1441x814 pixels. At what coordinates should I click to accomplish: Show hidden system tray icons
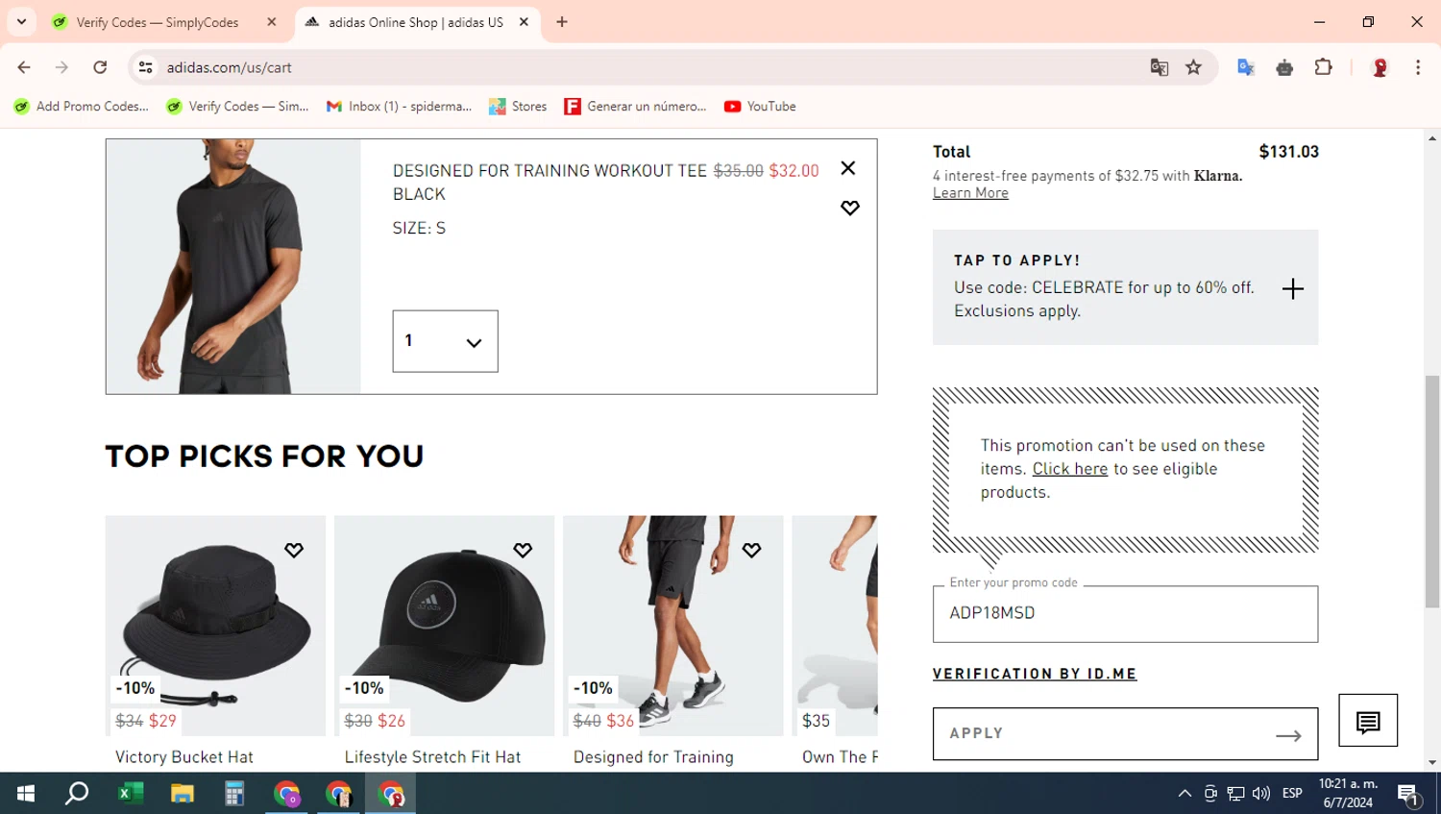(x=1185, y=793)
